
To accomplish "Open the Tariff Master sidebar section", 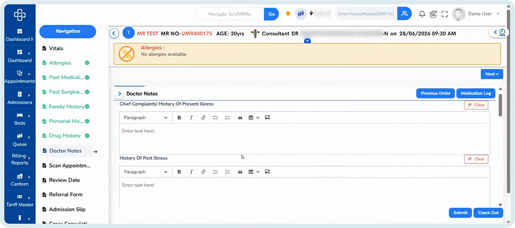I will point(20,201).
